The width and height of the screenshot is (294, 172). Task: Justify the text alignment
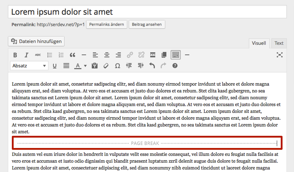pyautogui.click(x=66, y=66)
